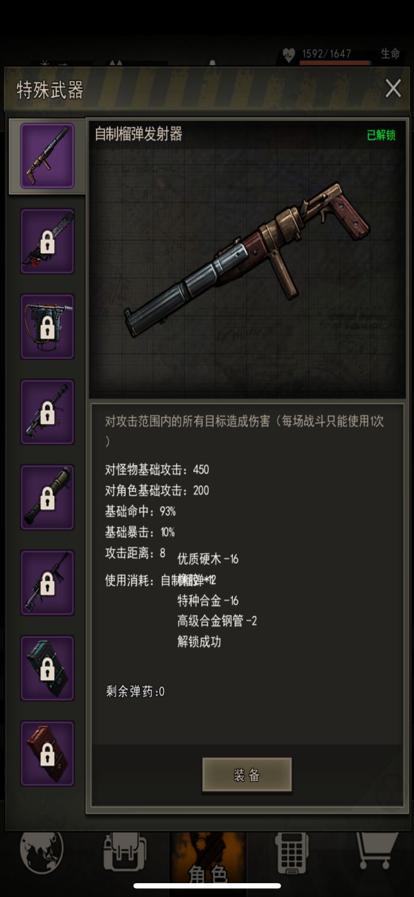Select the locked sniper rifle weapon slot
Viewport: 414px width, 897px height.
coord(47,583)
